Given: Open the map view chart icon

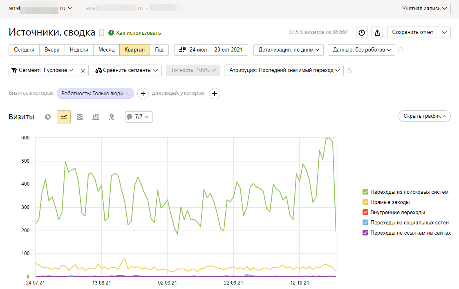Looking at the screenshot, I should pyautogui.click(x=111, y=117).
